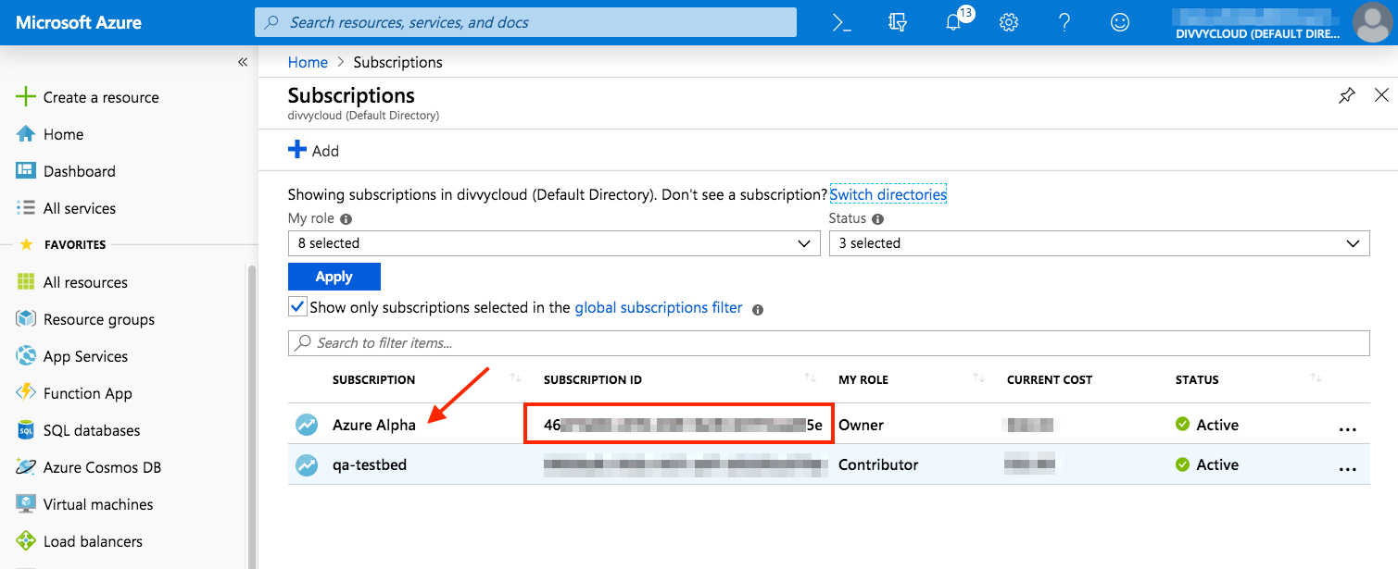Sort by Subscription ID column arrows
Screen dimensions: 1398x569
tap(811, 378)
